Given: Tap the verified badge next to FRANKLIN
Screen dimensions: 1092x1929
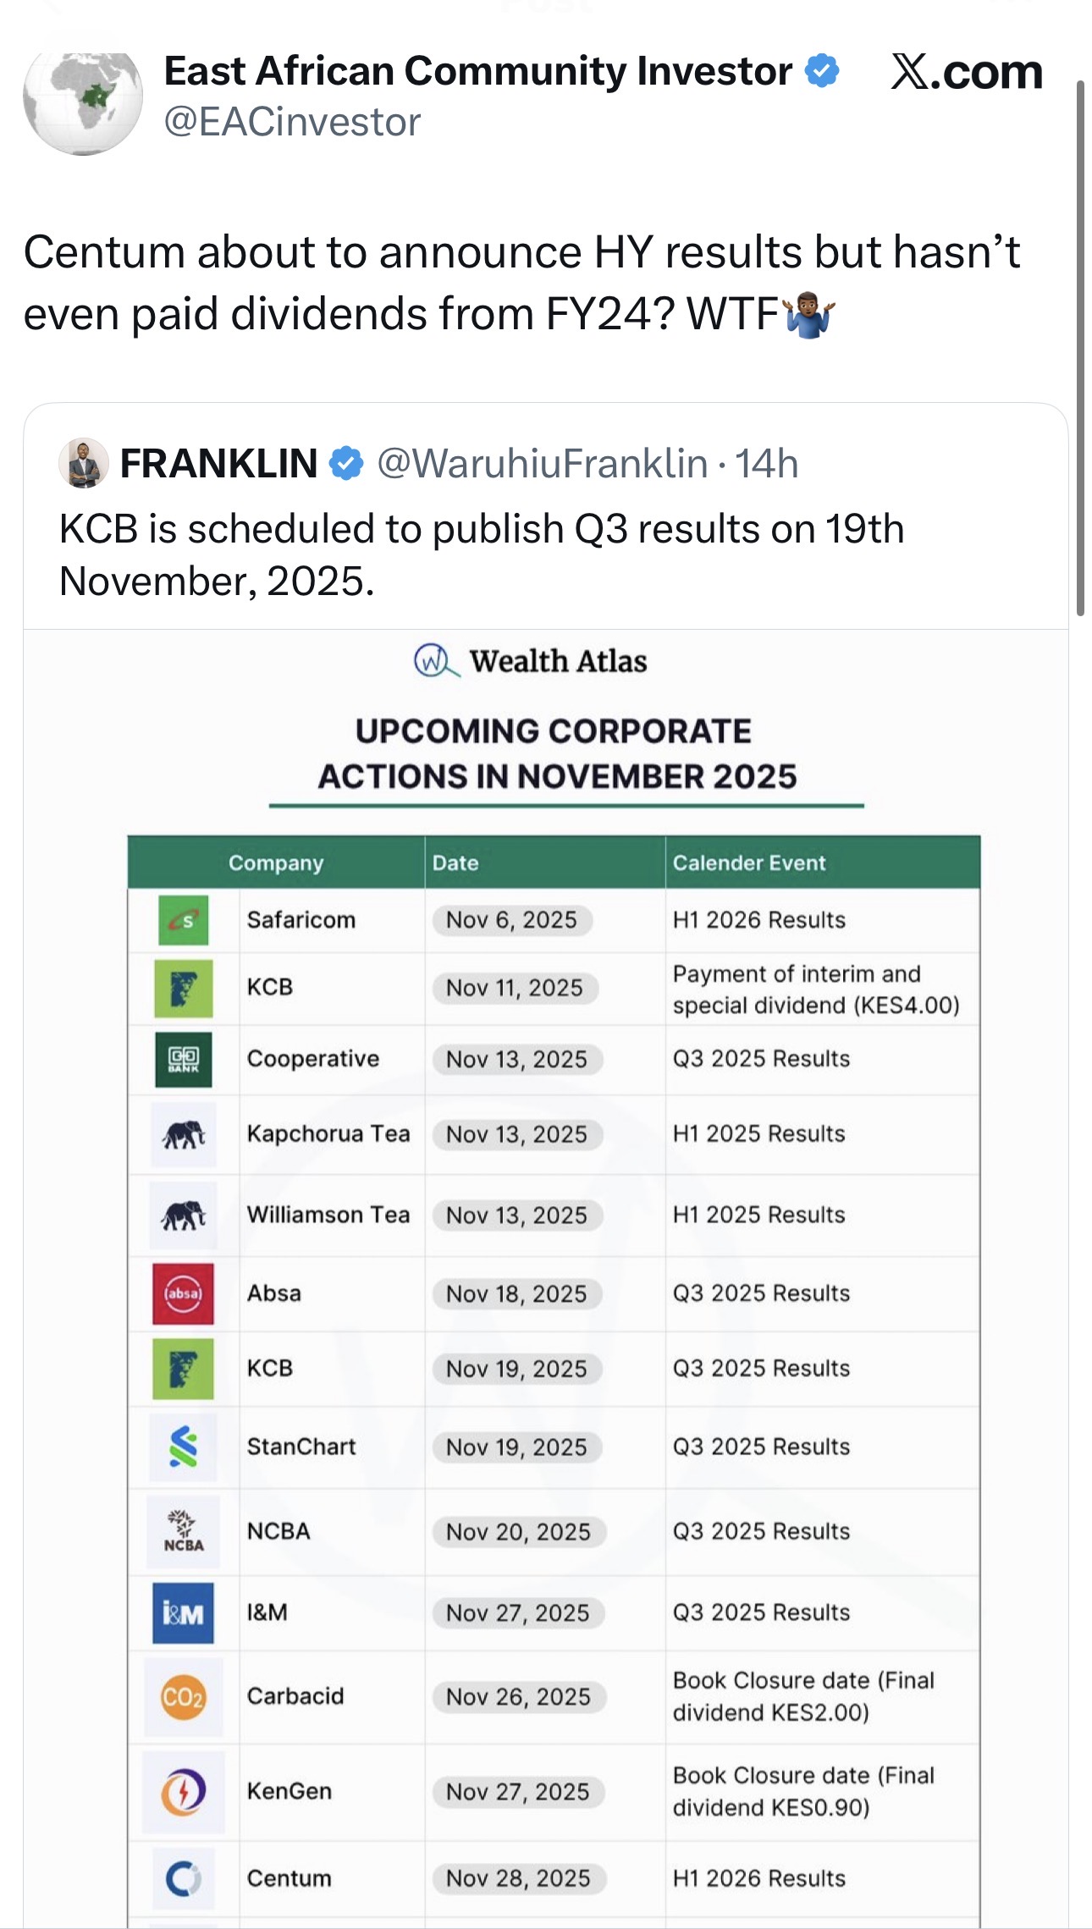Looking at the screenshot, I should pyautogui.click(x=345, y=464).
